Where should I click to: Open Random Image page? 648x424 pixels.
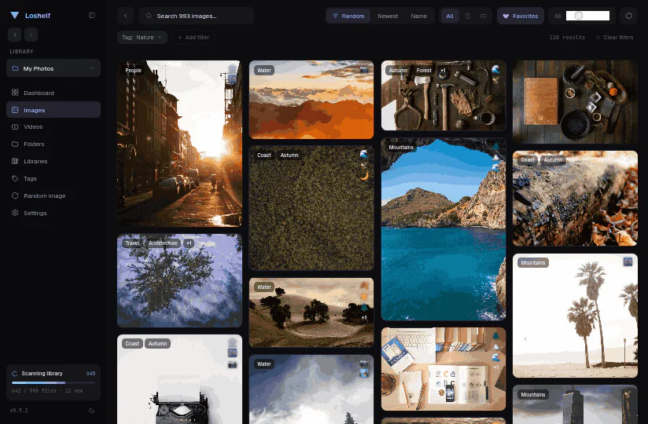click(53, 196)
